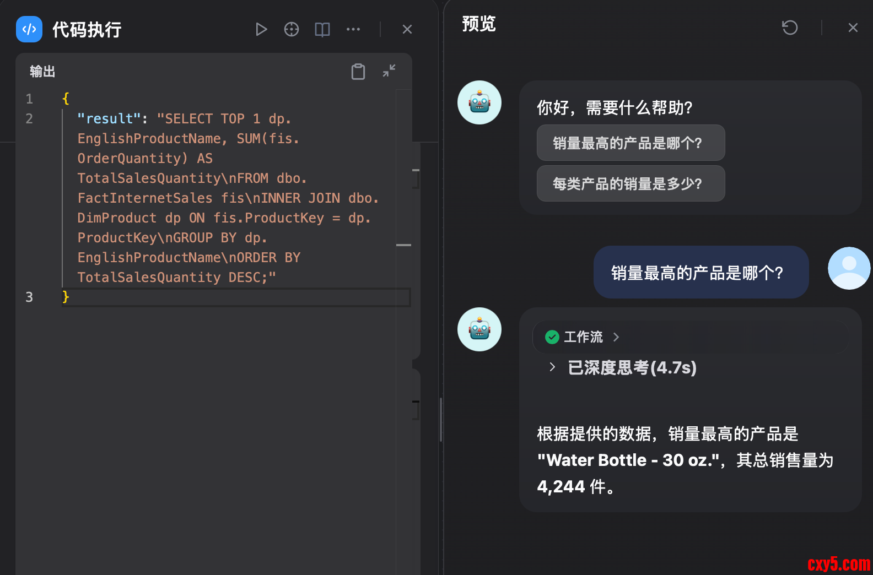Expand the 已深度思考 thinking section
873x575 pixels.
[553, 367]
